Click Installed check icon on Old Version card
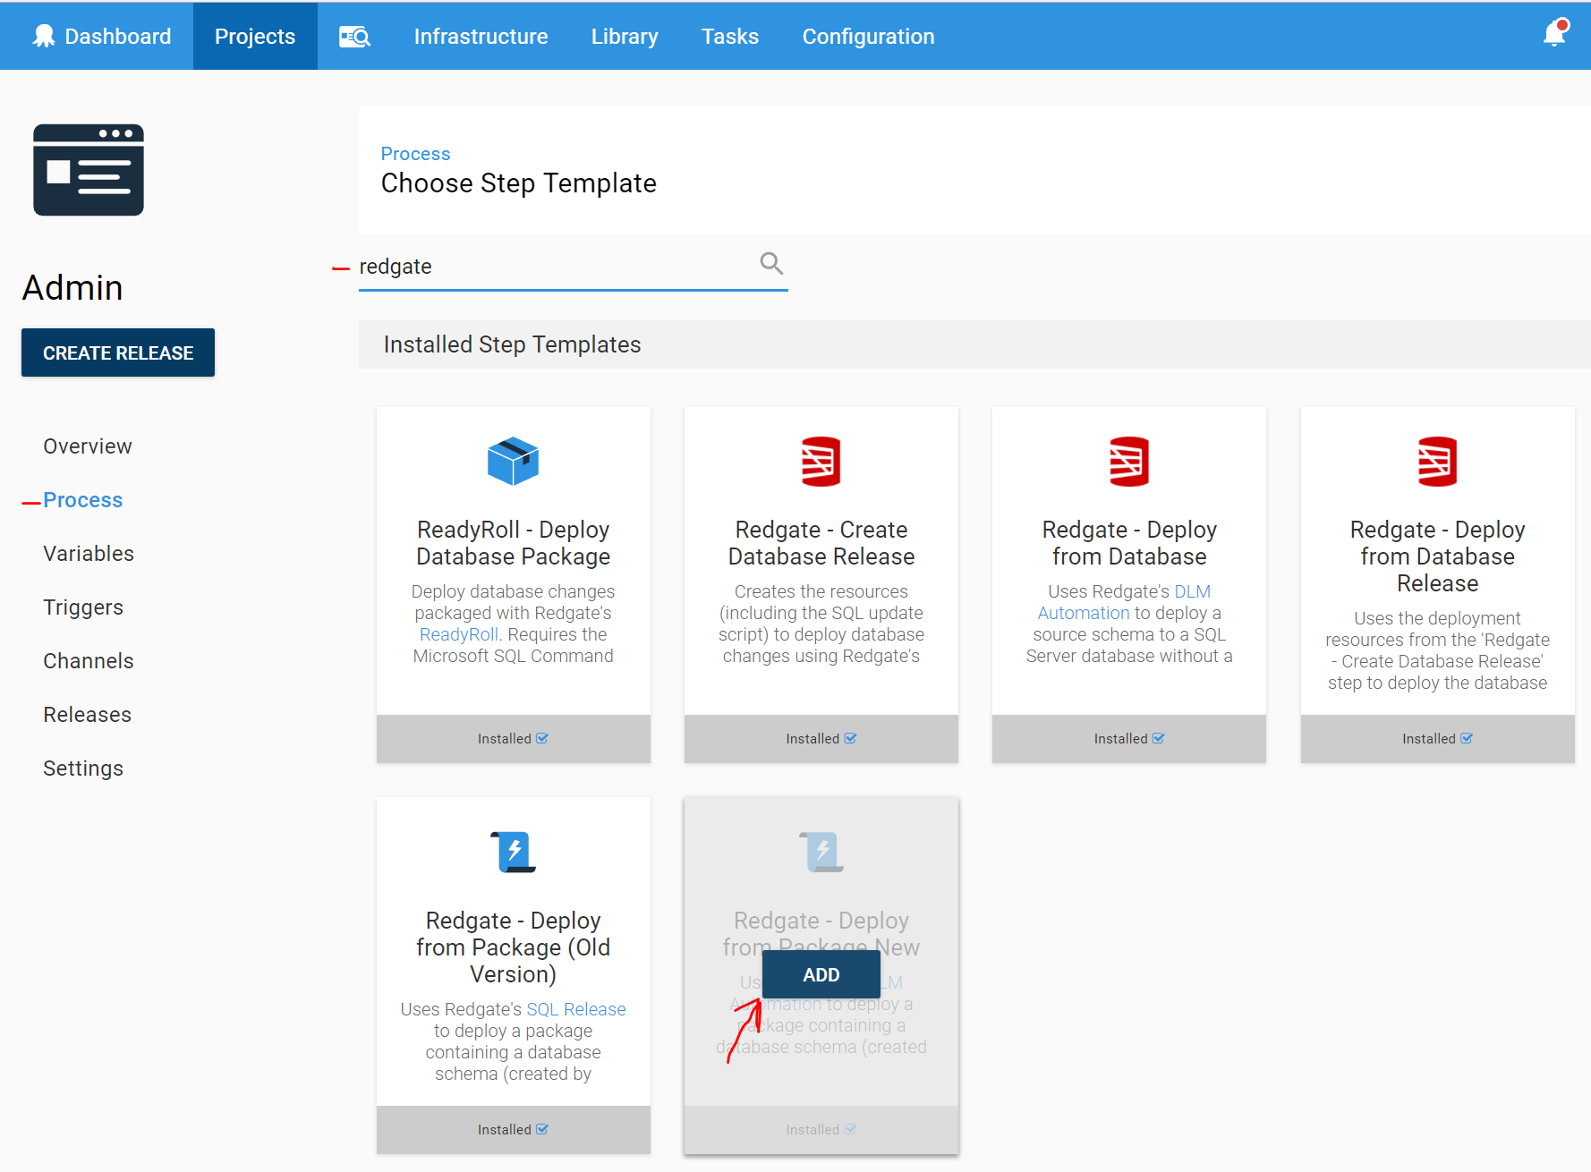 542,1129
